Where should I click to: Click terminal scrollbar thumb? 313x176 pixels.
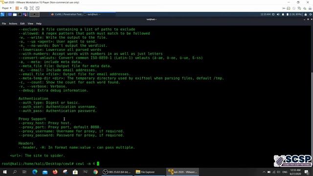click(x=312, y=119)
